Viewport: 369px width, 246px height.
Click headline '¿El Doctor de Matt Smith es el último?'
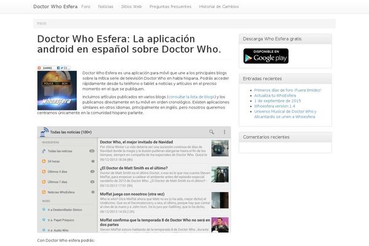tap(134, 168)
